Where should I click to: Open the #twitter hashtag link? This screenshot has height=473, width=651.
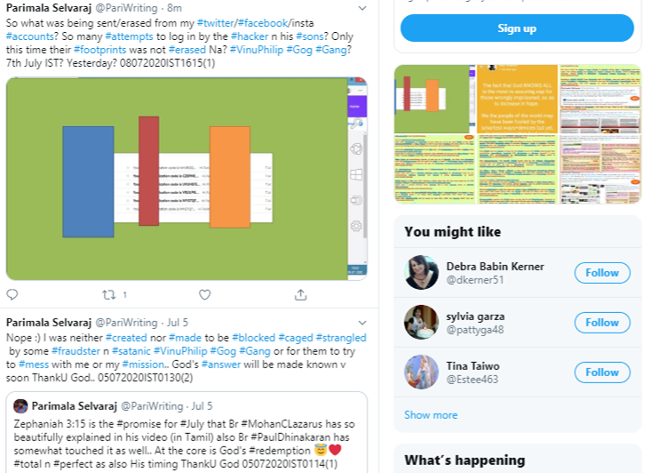216,23
